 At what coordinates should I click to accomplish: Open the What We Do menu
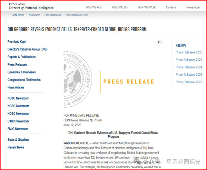[x=120, y=7]
